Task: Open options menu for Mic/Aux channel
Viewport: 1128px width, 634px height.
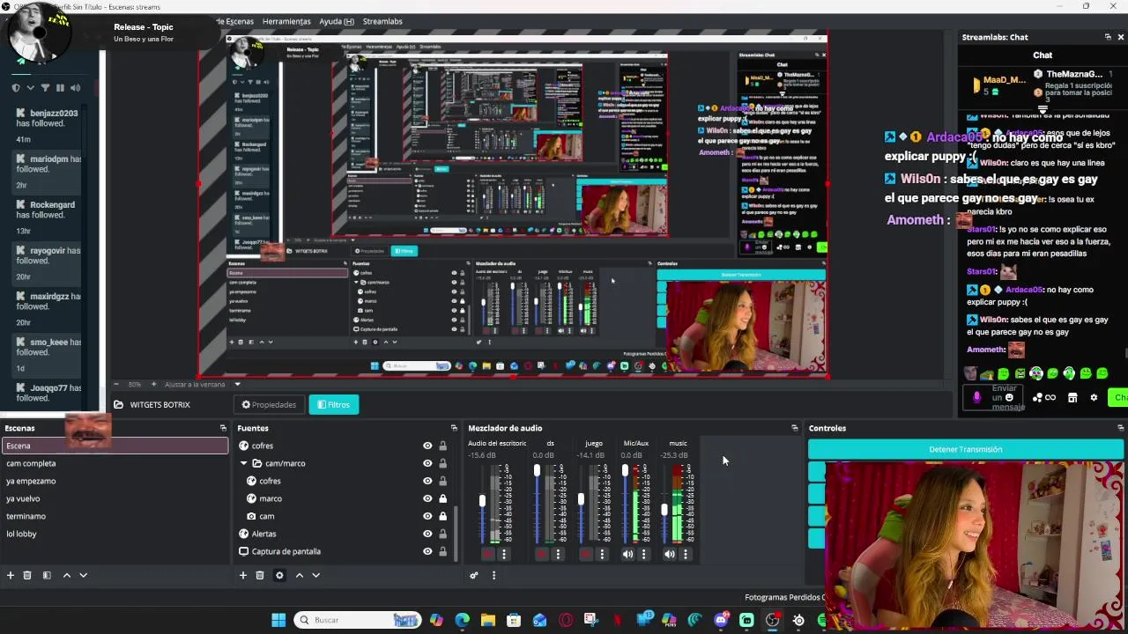Action: [x=643, y=554]
